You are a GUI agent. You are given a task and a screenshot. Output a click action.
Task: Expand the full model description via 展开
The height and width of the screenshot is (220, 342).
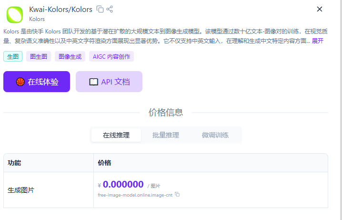(x=317, y=41)
